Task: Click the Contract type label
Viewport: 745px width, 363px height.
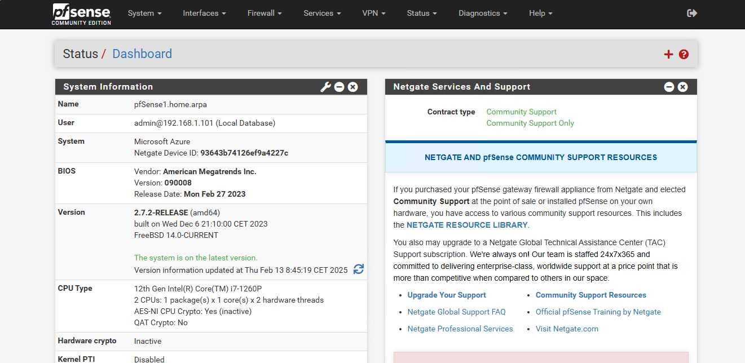Action: (x=451, y=112)
